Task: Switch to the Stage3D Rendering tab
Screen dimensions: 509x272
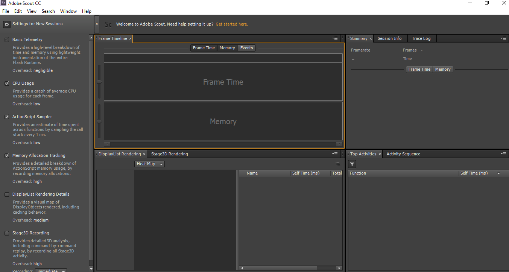Action: (169, 154)
